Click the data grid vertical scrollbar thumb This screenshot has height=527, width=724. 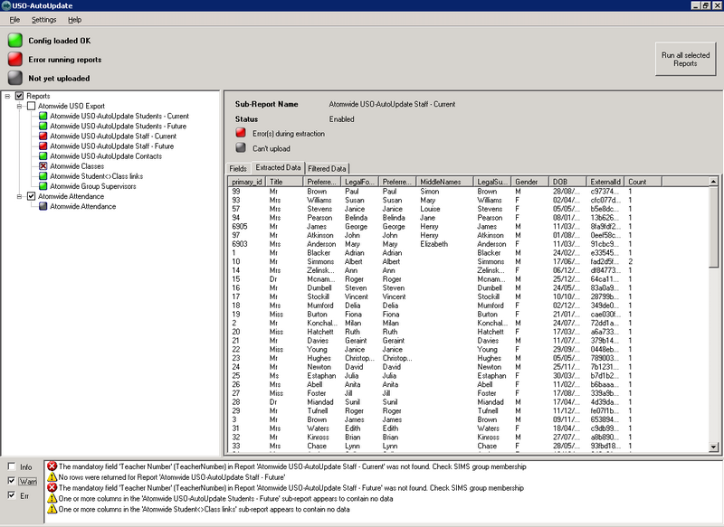click(713, 226)
